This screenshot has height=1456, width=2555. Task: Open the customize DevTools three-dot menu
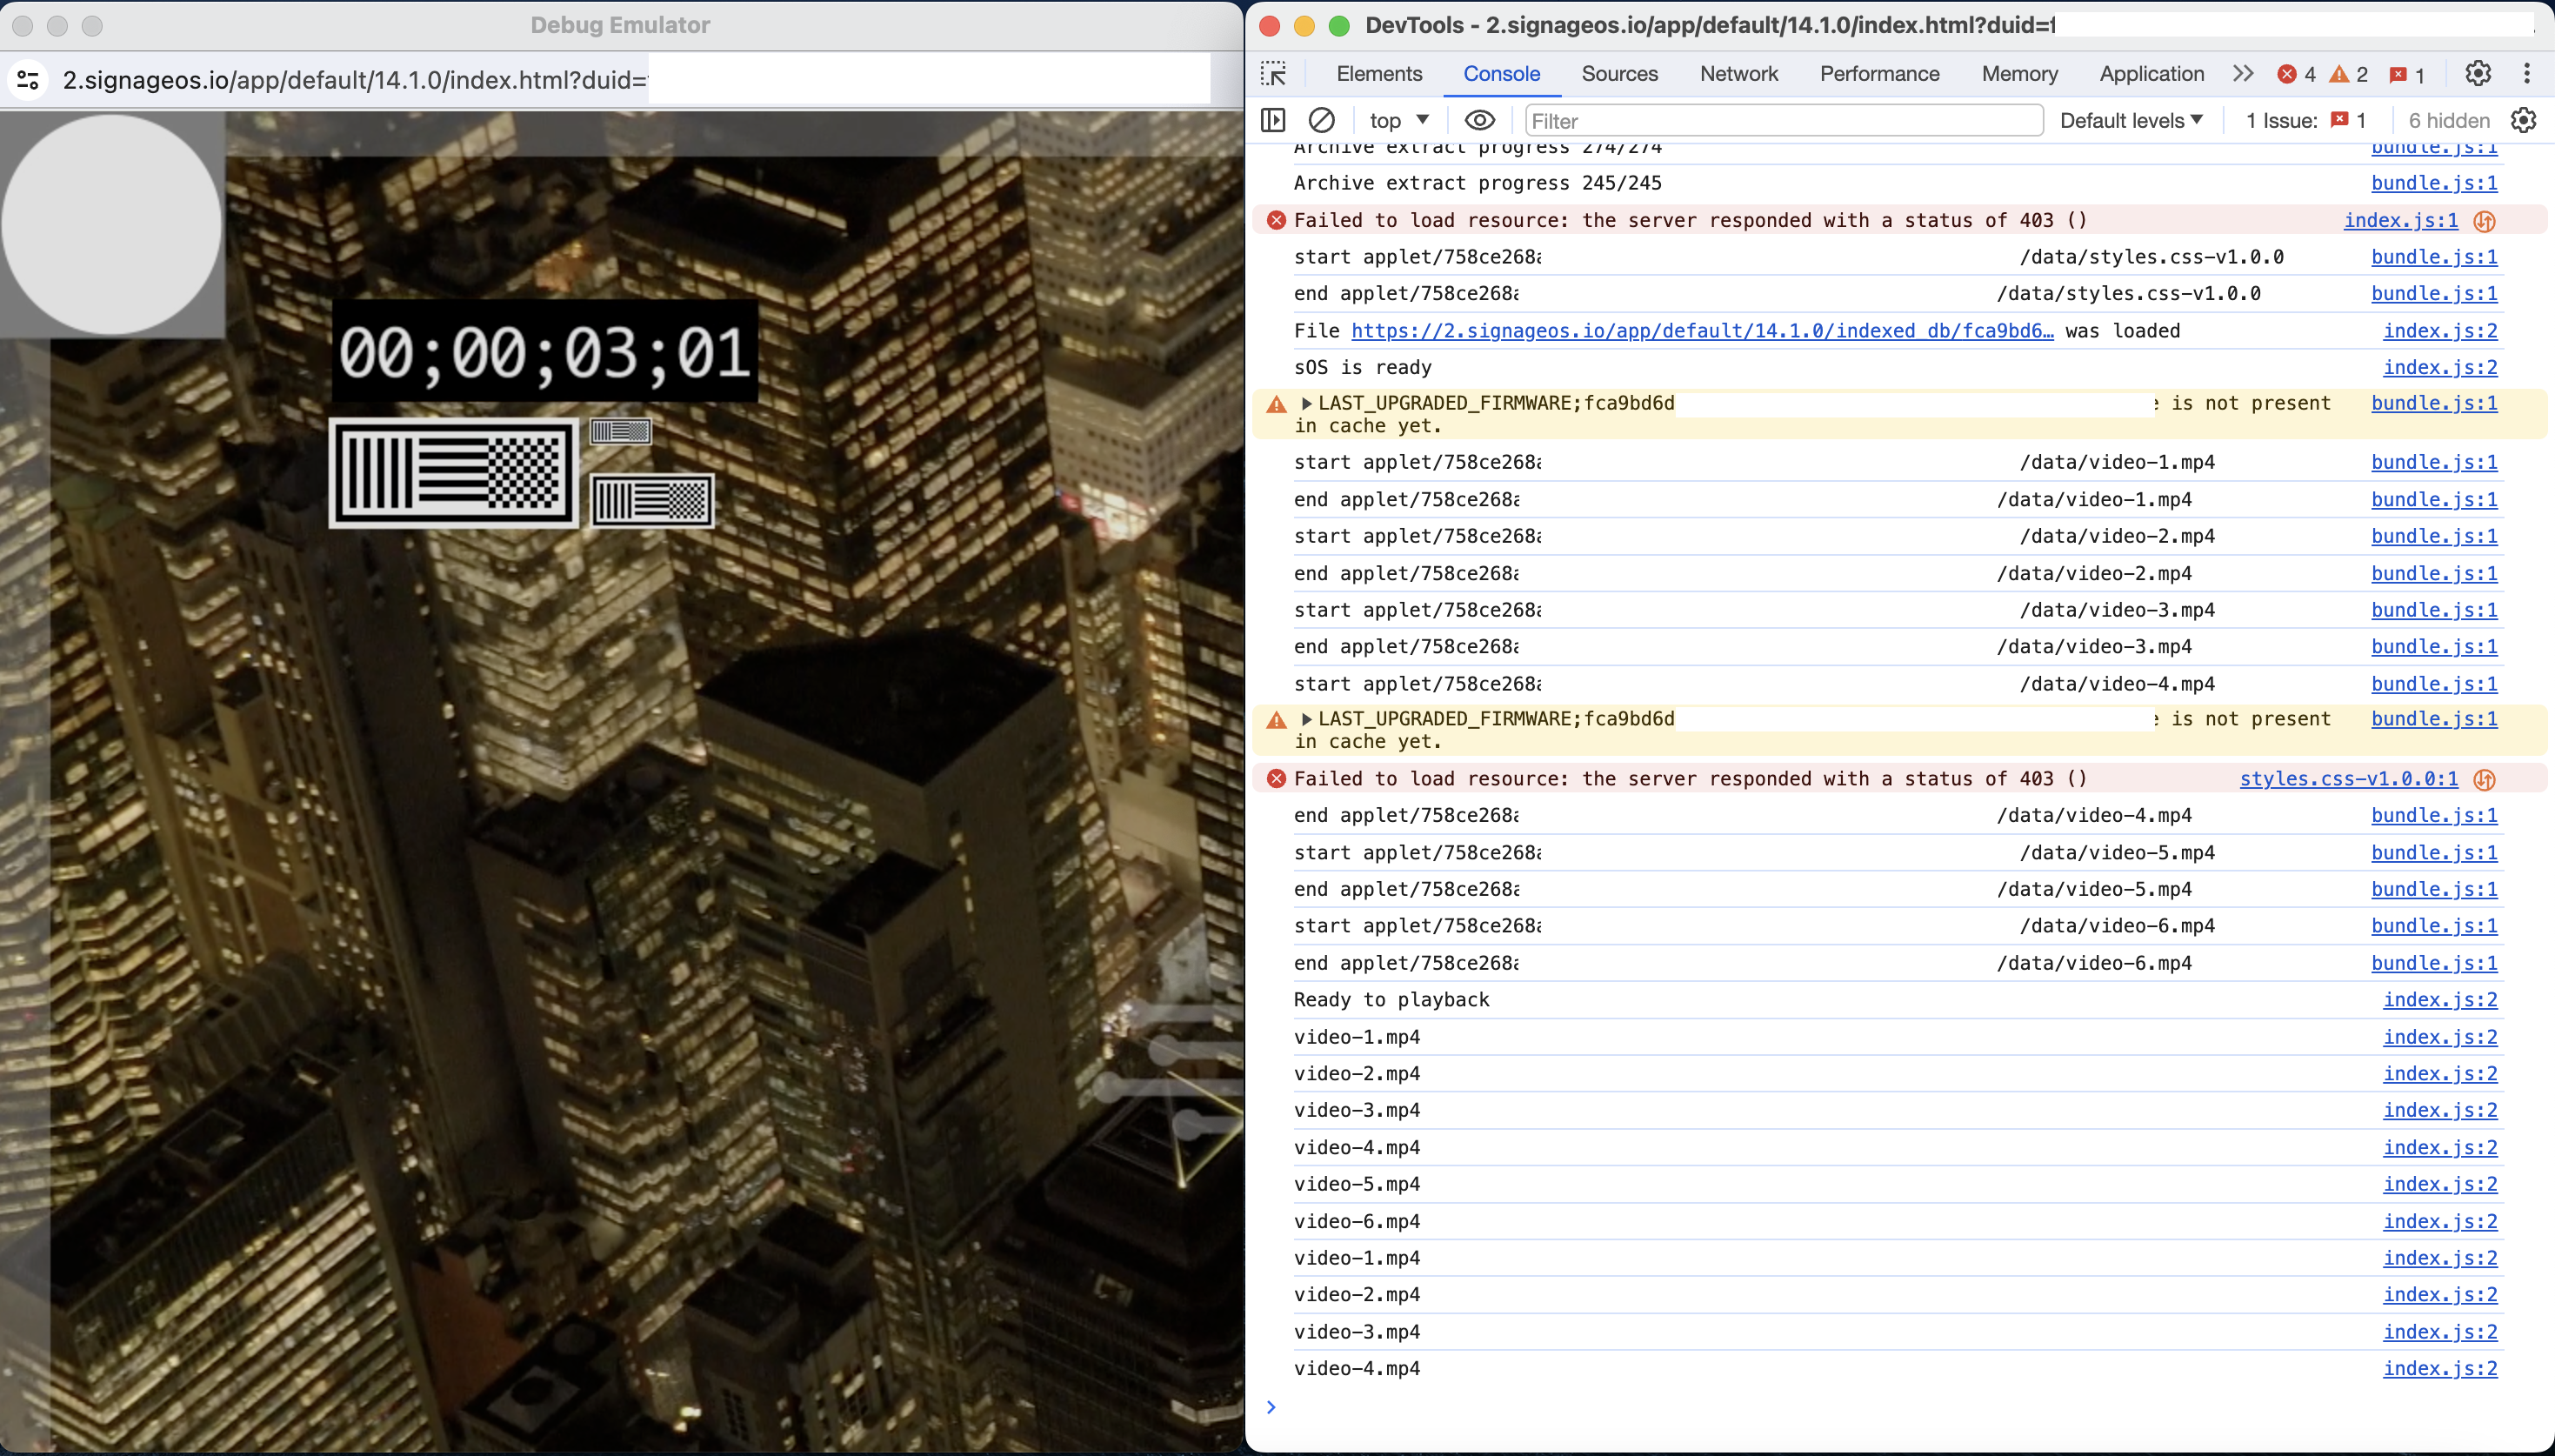pos(2527,74)
